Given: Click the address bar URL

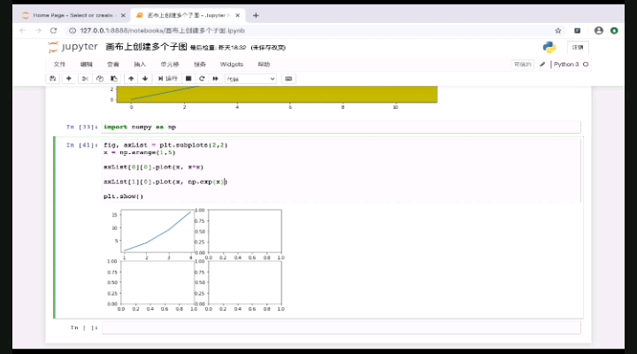Looking at the screenshot, I should (162, 30).
